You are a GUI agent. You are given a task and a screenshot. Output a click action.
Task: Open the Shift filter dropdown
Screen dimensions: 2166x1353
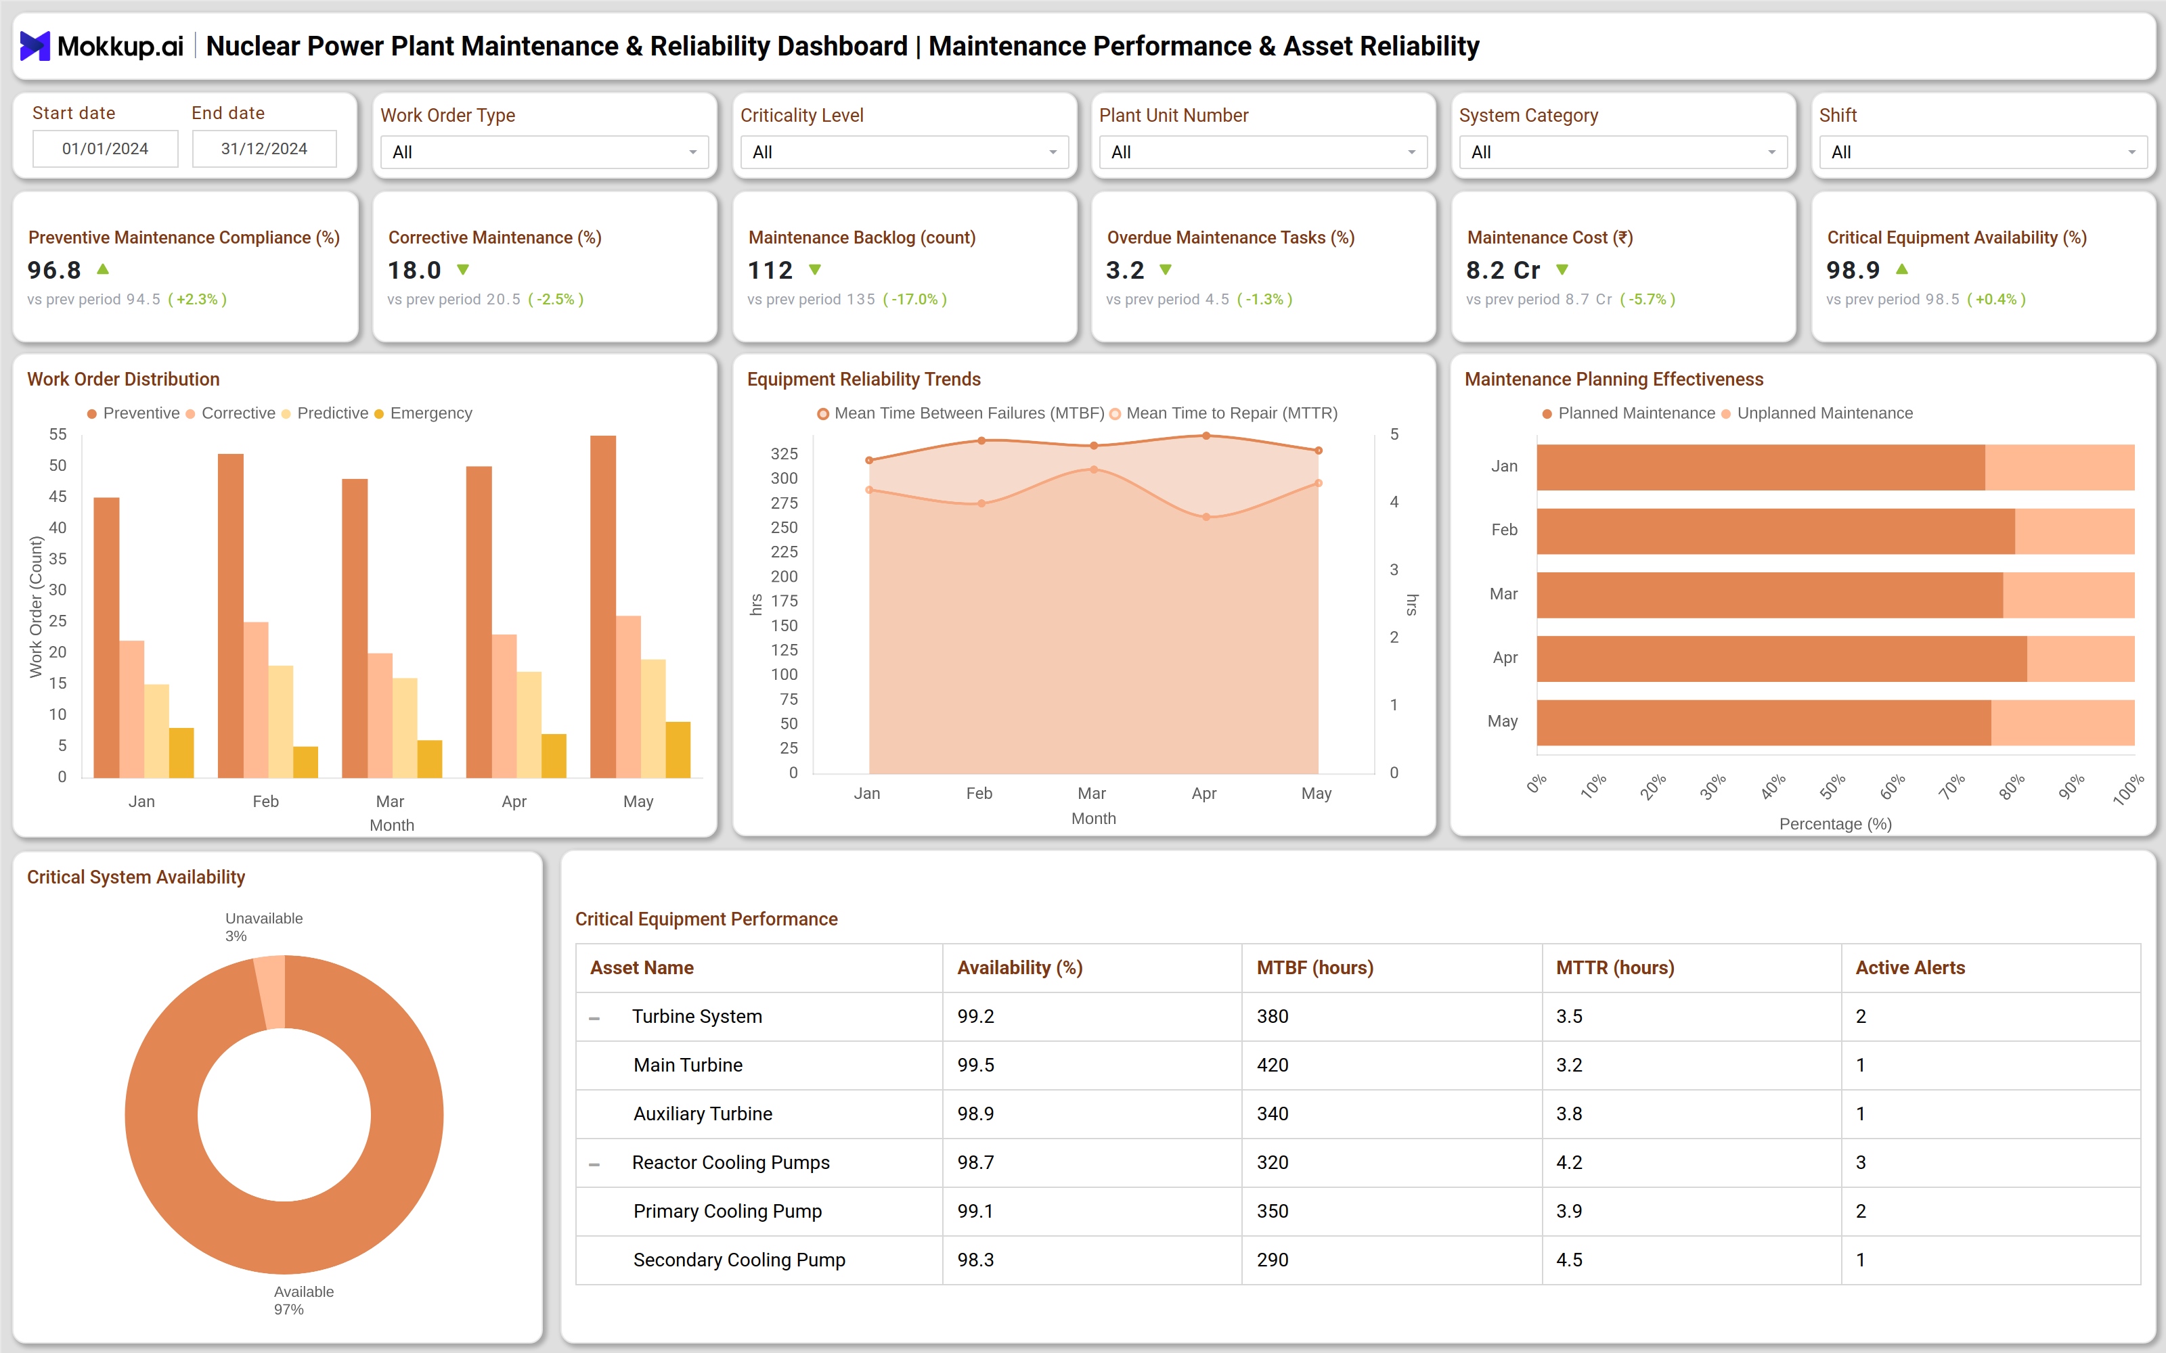[1983, 152]
